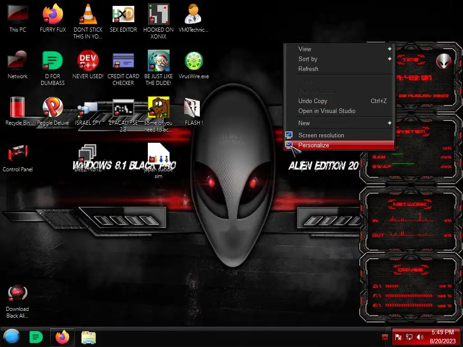The height and width of the screenshot is (347, 463).
Task: Choose Undo Copy in the context menu
Action: pyautogui.click(x=339, y=101)
